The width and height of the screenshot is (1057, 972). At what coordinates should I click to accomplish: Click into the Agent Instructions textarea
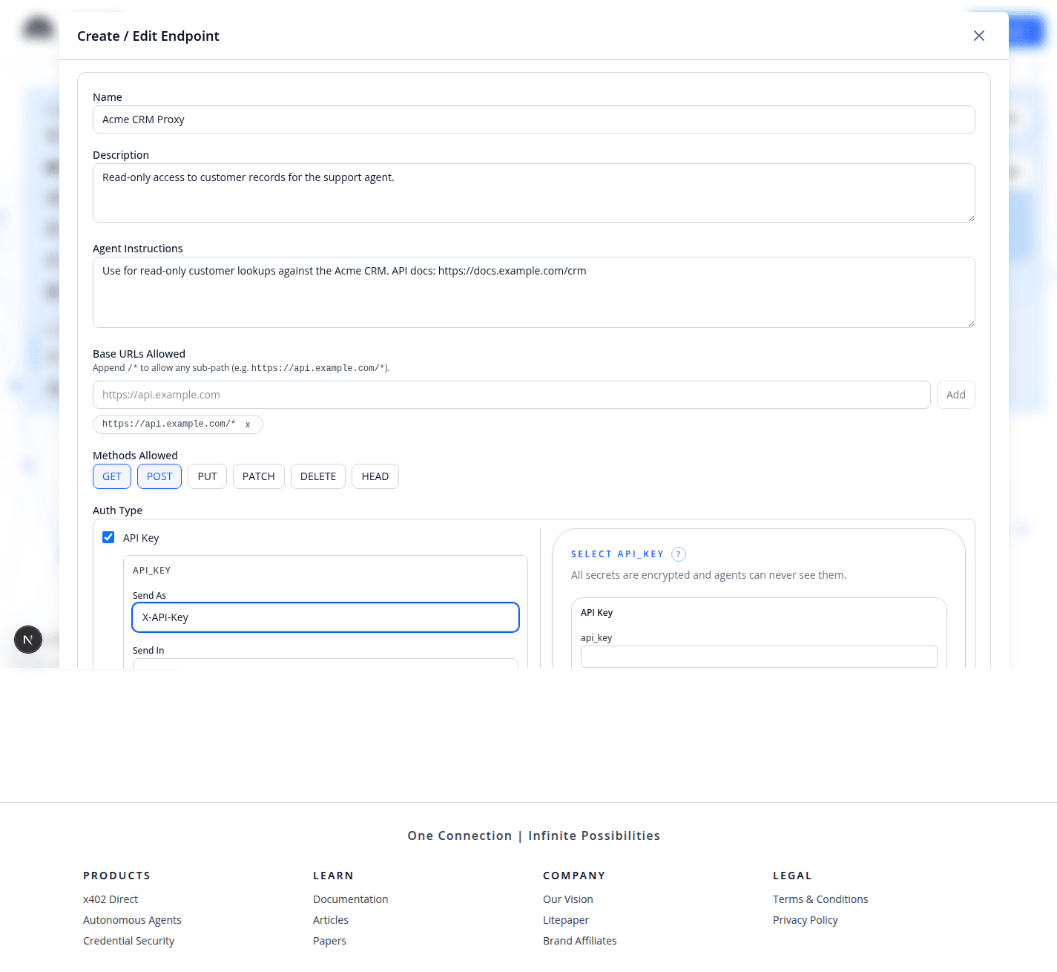tap(534, 292)
